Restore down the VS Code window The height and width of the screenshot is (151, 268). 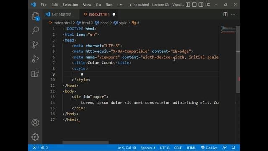click(x=226, y=5)
